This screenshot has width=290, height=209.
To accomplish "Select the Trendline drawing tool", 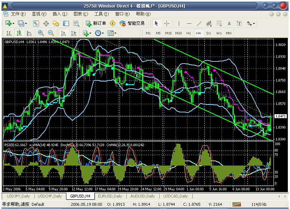I will pyautogui.click(x=199, y=23).
